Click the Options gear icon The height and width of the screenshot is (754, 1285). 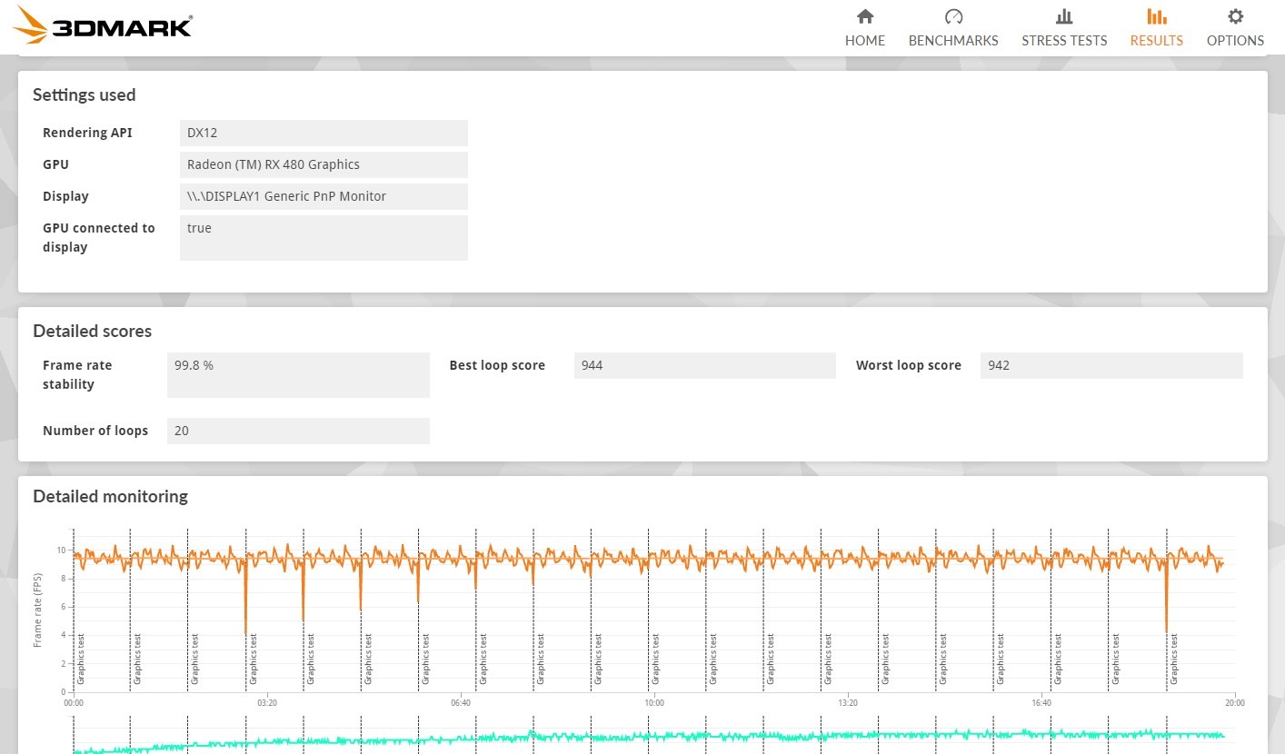tap(1235, 16)
